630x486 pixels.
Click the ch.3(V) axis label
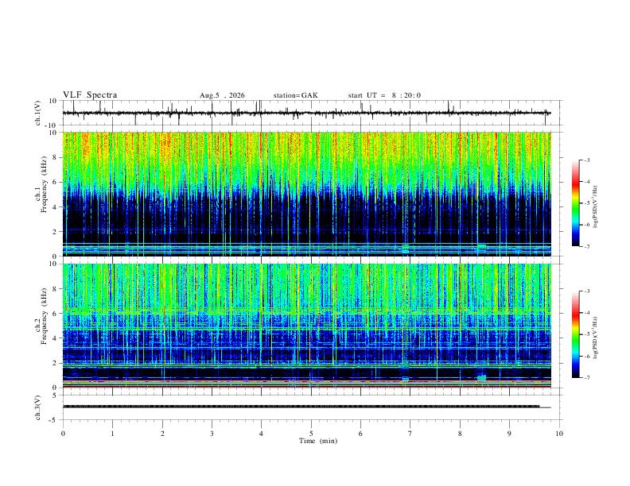click(x=38, y=407)
